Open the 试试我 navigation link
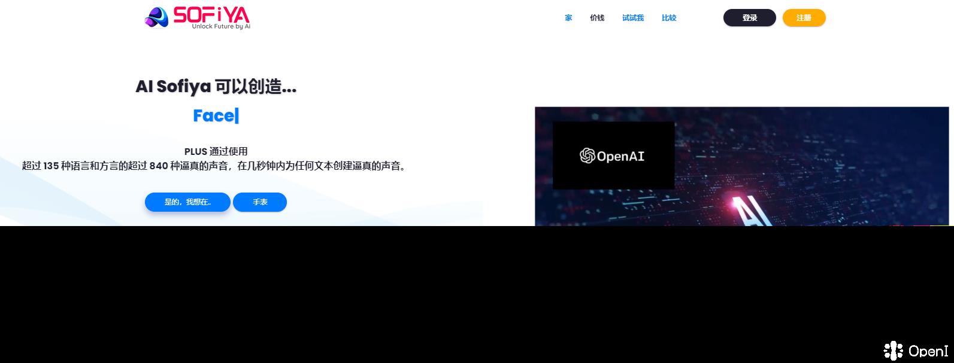Viewport: 954px width, 363px height. pos(633,18)
